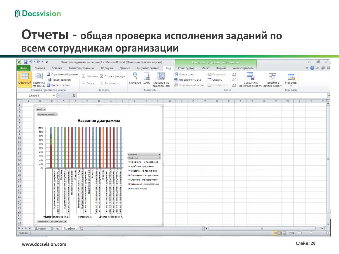Click the zoom in plus button
The image size is (339, 254).
[328, 233]
